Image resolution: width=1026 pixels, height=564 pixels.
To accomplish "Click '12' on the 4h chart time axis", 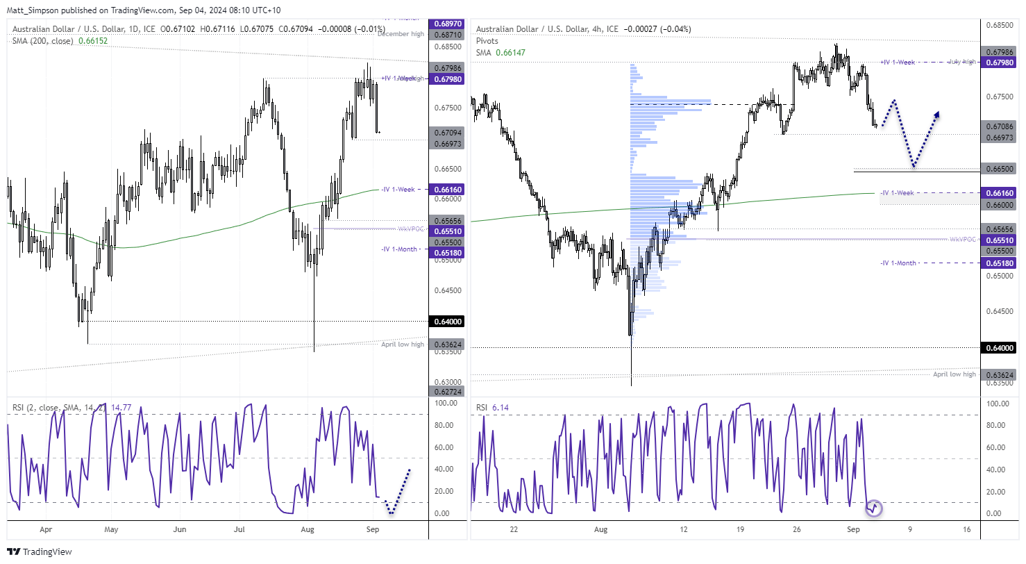I will [684, 529].
